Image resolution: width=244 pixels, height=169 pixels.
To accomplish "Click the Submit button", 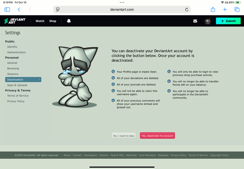I will pos(228,21).
